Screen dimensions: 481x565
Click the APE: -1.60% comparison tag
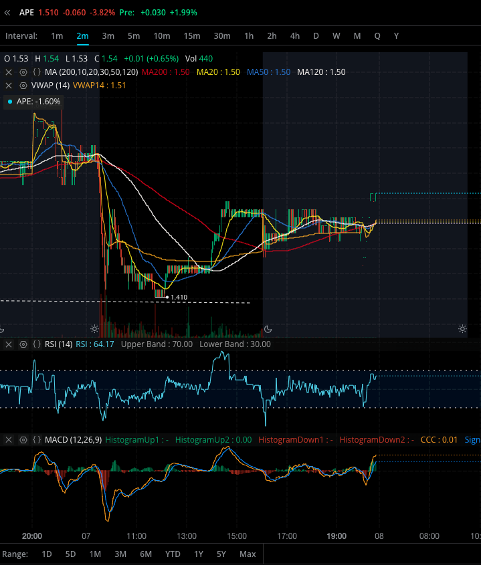[34, 102]
